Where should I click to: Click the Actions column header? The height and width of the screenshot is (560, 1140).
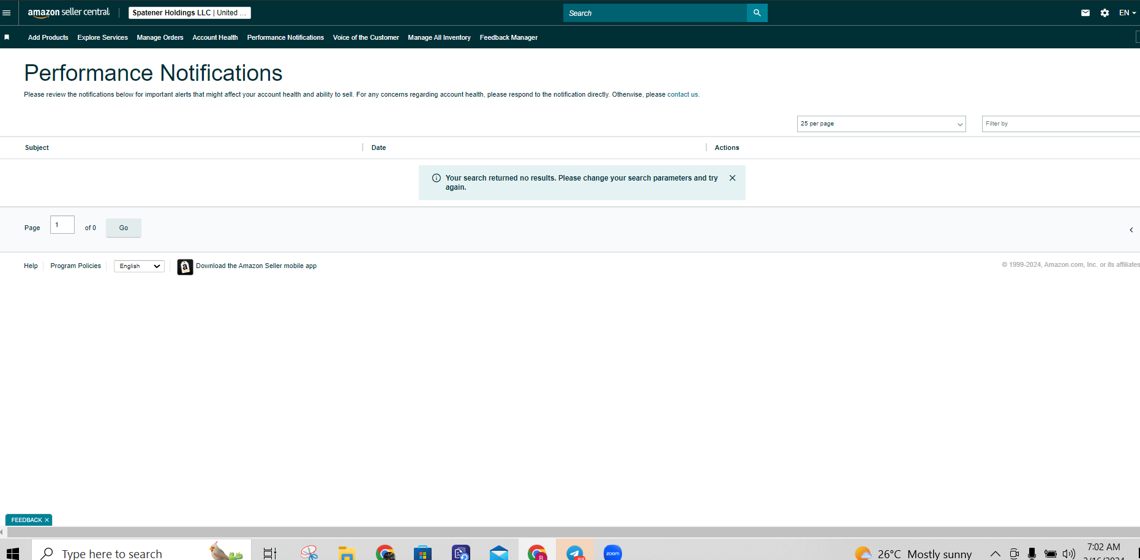[727, 147]
